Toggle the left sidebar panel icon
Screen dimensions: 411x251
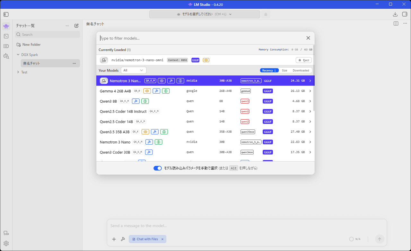6,14
